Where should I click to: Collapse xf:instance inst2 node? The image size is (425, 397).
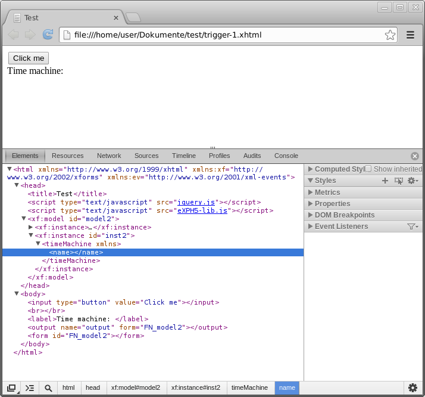(31, 235)
